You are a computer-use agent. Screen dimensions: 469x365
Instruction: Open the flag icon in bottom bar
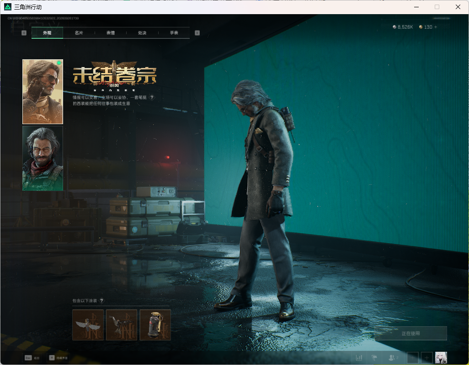point(374,358)
